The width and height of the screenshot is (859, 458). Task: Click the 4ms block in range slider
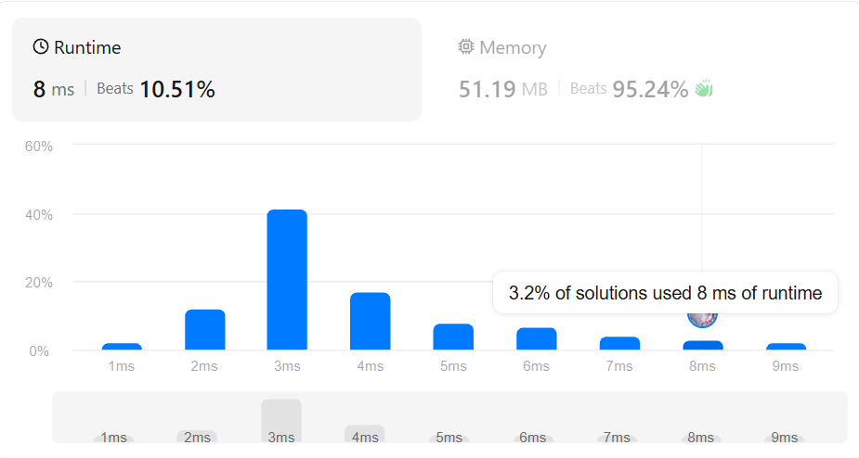(365, 434)
